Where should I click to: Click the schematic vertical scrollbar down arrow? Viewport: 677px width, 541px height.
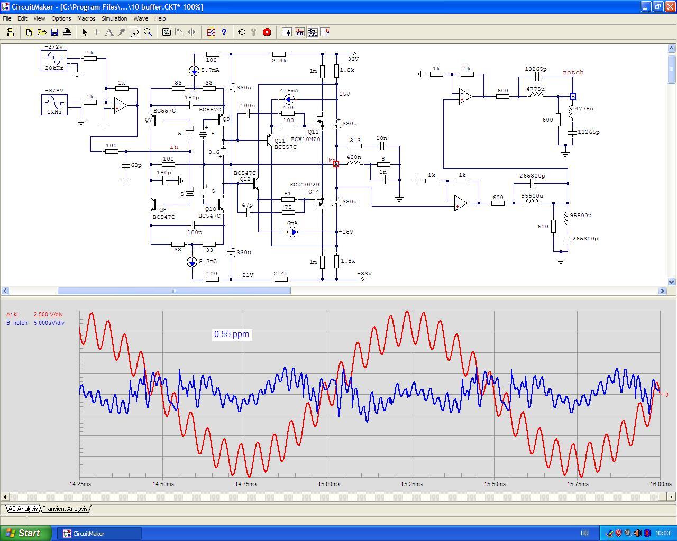click(x=672, y=282)
